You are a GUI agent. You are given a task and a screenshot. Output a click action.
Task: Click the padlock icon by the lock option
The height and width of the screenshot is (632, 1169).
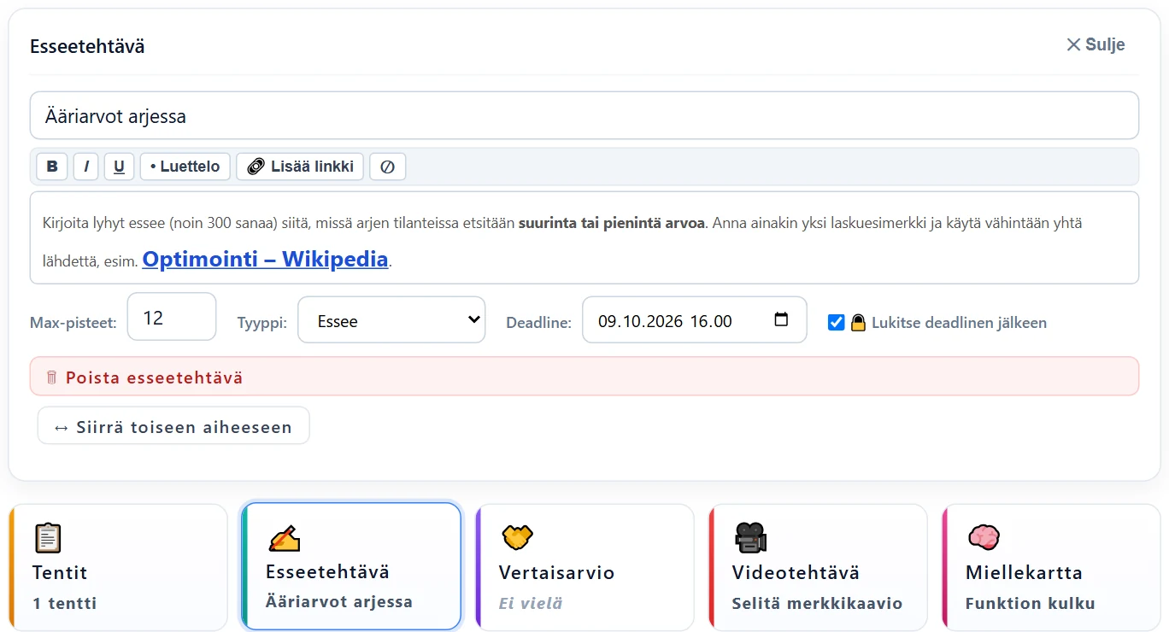click(x=858, y=322)
